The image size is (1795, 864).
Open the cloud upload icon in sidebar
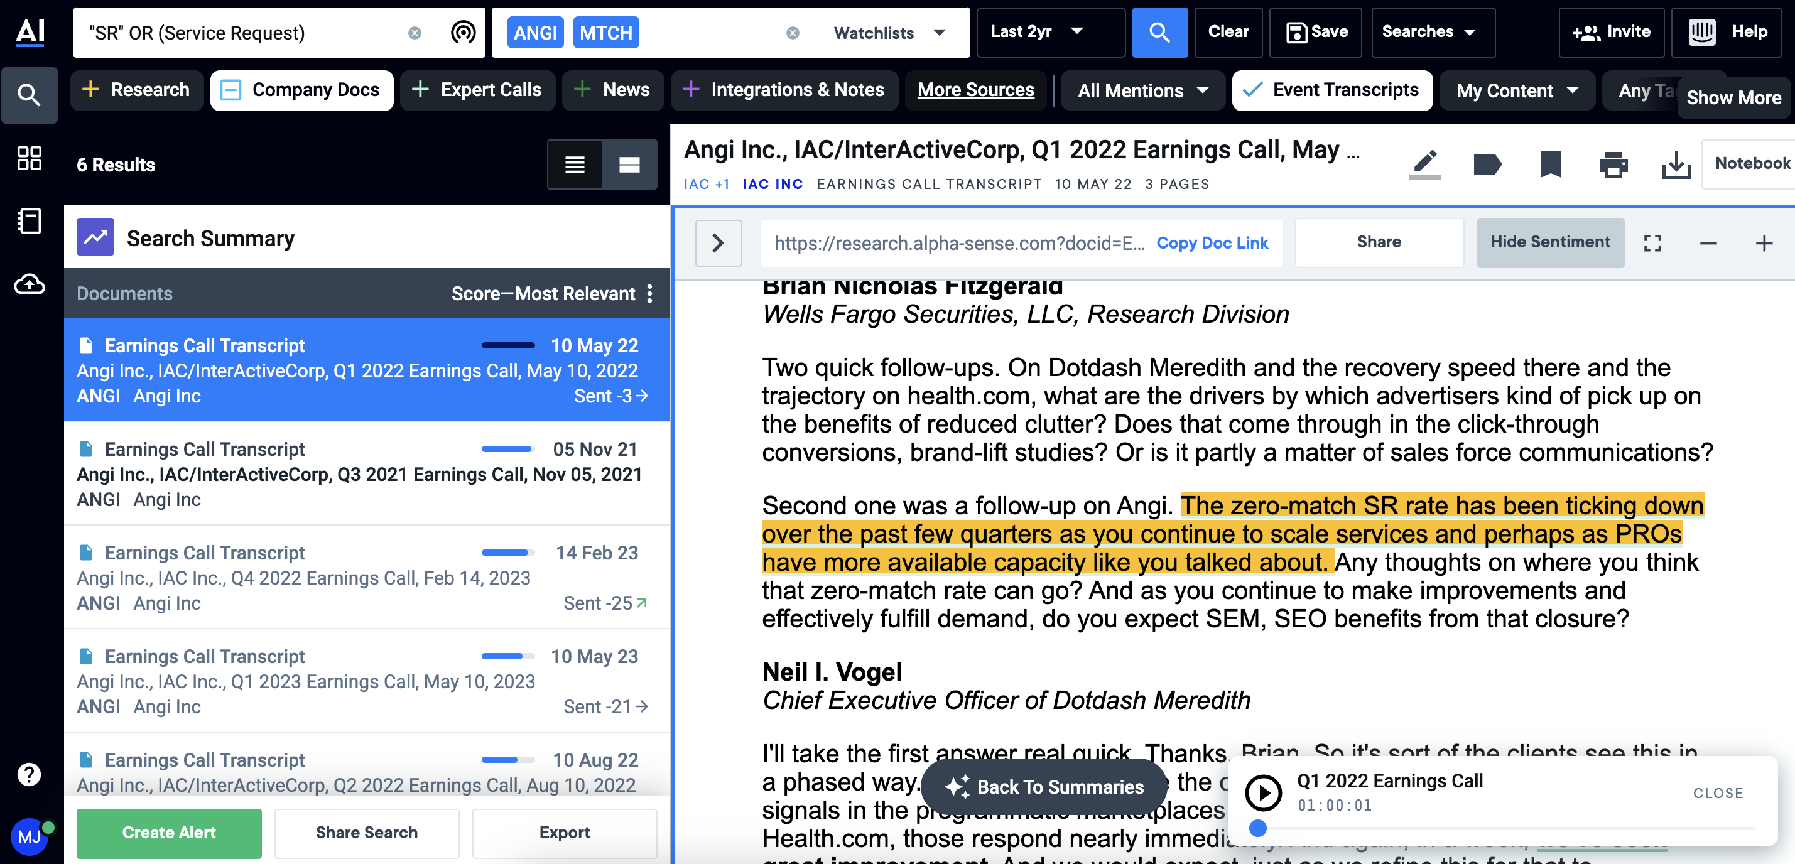click(x=30, y=284)
